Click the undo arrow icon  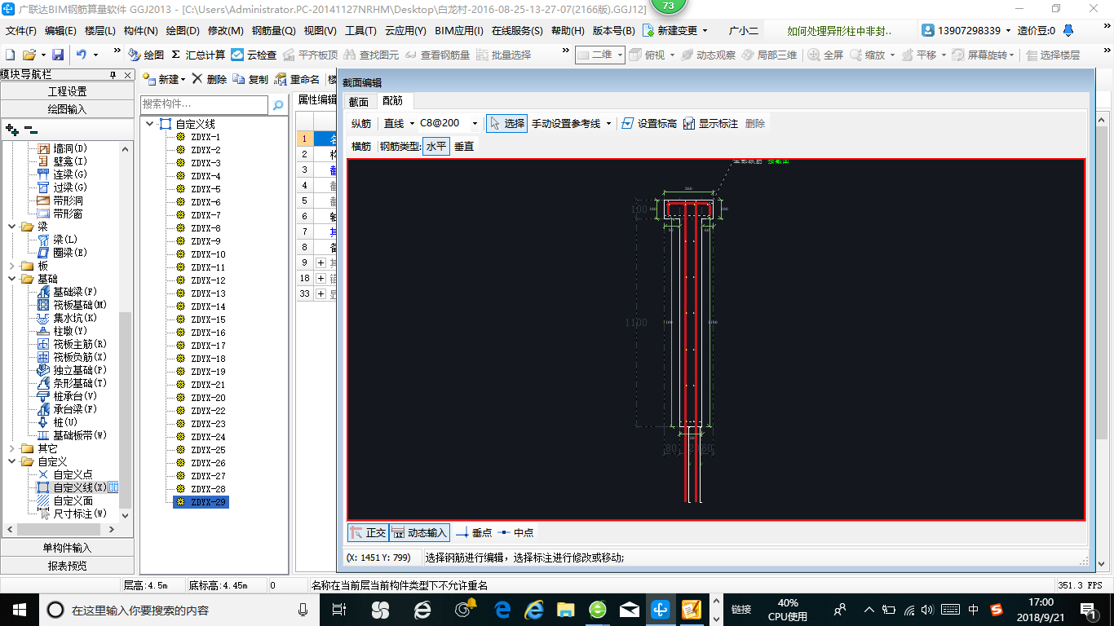pos(82,55)
